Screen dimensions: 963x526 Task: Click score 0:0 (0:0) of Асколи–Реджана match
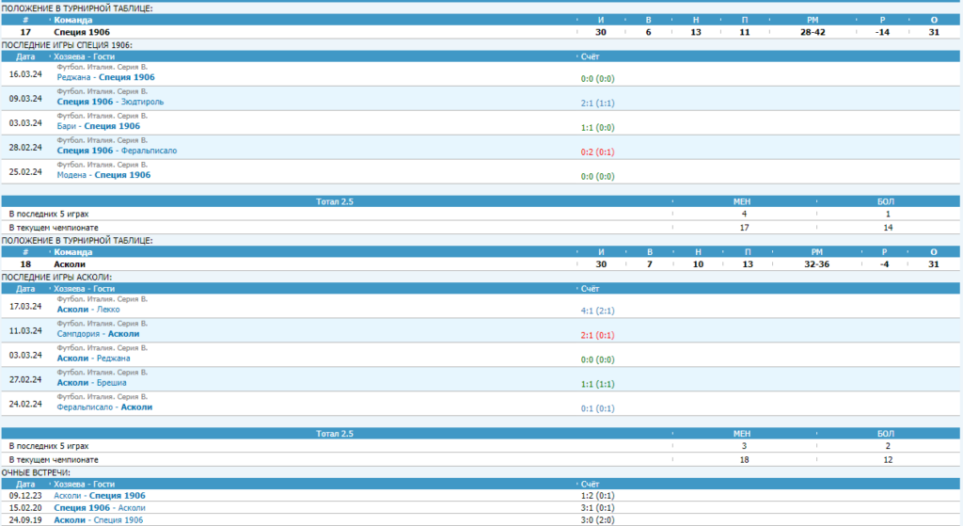click(x=597, y=359)
